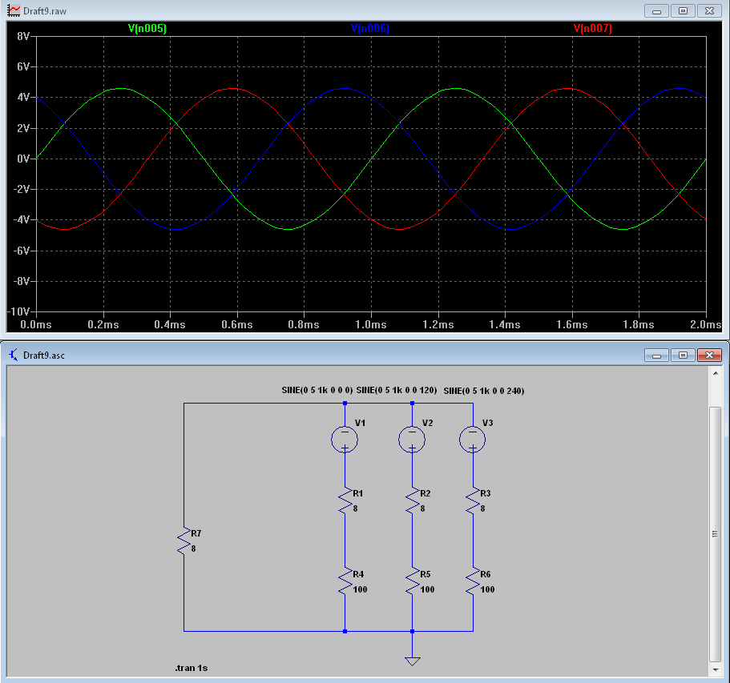Select the R4 100 ohm resistor

345,581
